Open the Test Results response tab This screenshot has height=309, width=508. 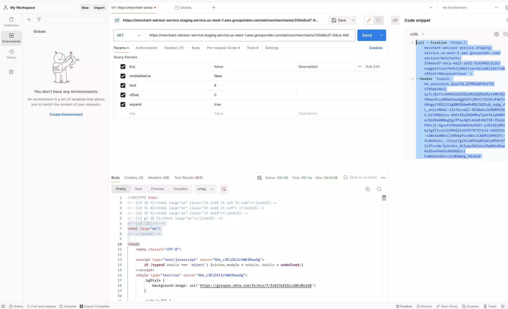(x=188, y=178)
